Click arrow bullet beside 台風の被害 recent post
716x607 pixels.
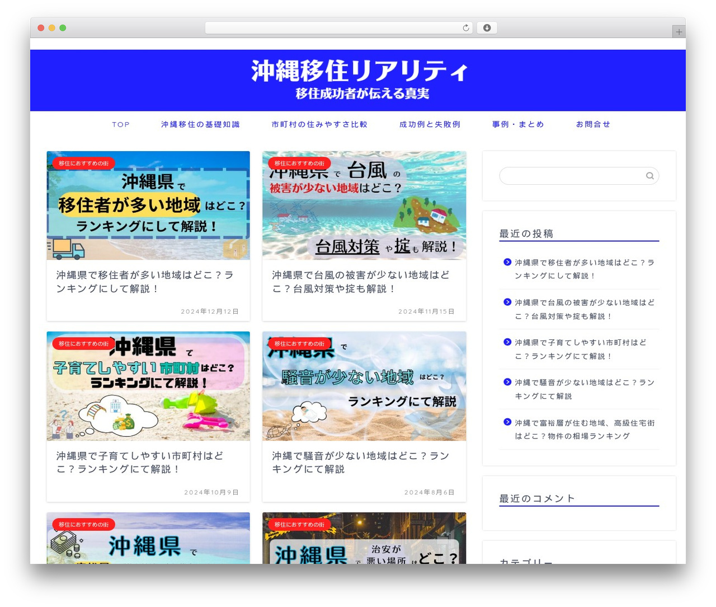[507, 302]
